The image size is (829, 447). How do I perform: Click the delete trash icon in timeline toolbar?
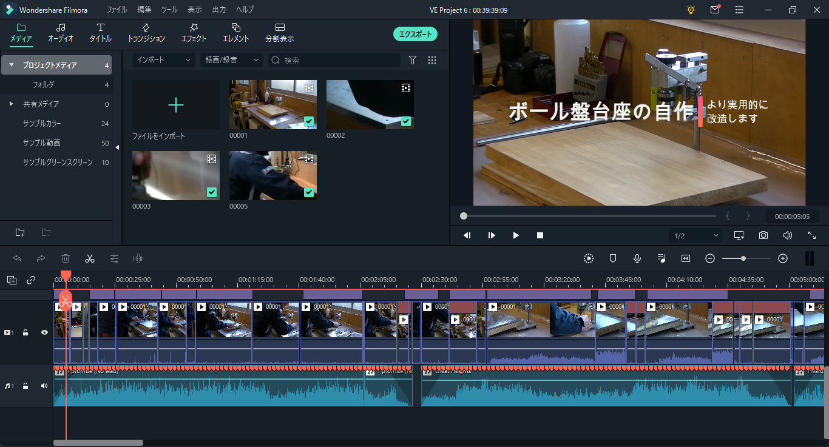[x=66, y=258]
